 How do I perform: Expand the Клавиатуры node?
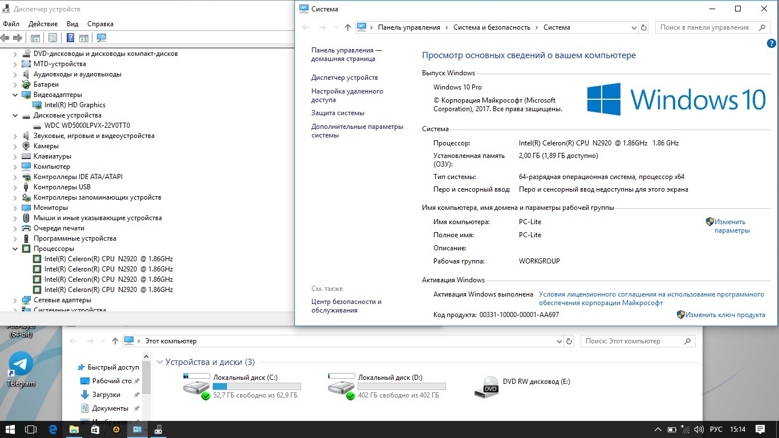15,156
